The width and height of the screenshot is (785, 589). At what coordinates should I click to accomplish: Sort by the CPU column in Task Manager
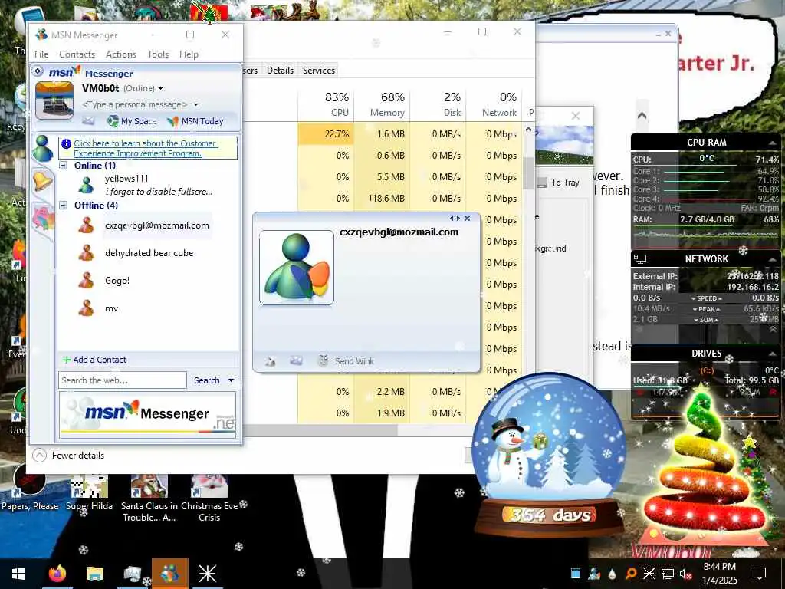pyautogui.click(x=326, y=104)
